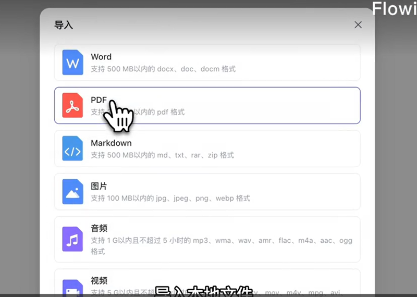Choose the 视频 import option title
Screen dimensions: 417x297
coord(99,280)
